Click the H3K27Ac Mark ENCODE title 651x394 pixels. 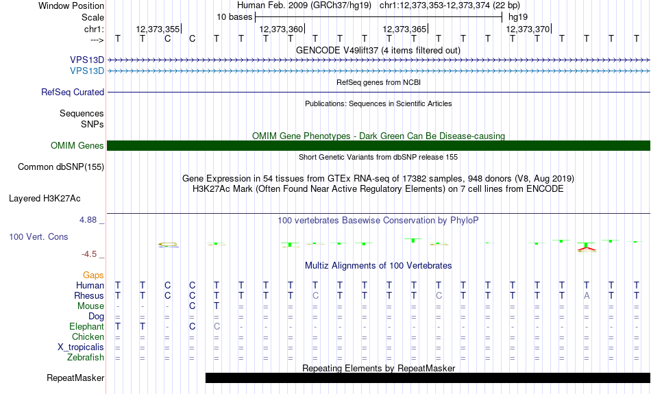378,189
